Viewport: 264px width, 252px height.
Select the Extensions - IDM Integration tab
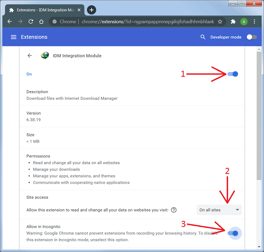coord(45,10)
